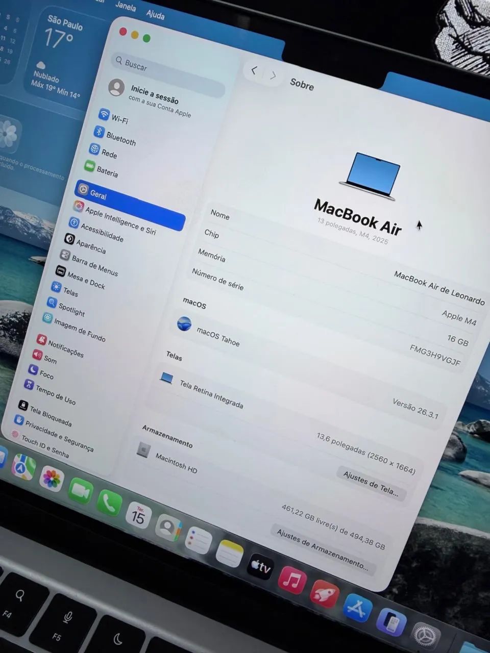Open Imagem de Fundo settings
The image size is (490, 653).
pyautogui.click(x=74, y=327)
